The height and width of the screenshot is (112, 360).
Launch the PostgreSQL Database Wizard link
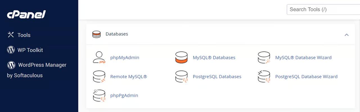click(x=306, y=77)
